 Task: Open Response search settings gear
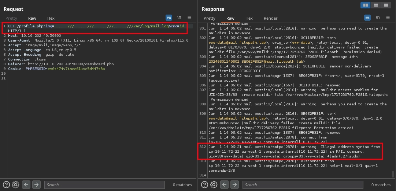pyautogui.click(x=214, y=184)
